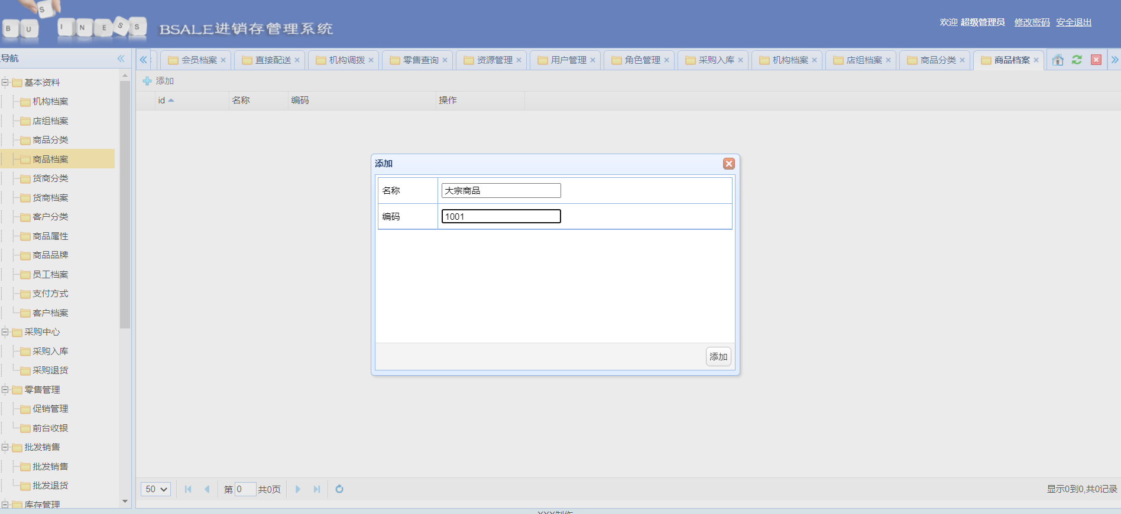The image size is (1121, 514).
Task: Select 货商分类 in the navigation tree
Action: (x=50, y=178)
